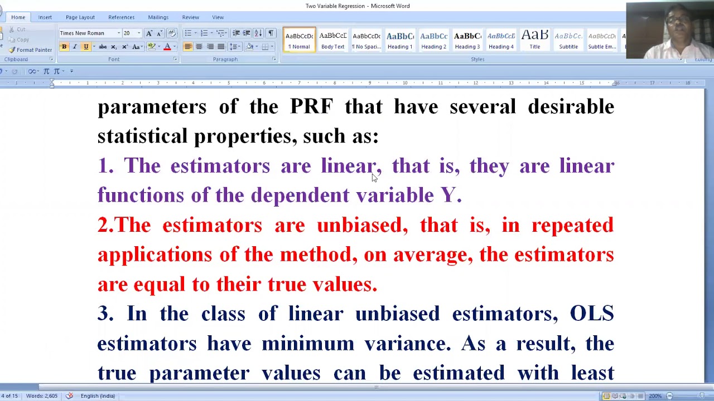Apply the Normal style
714x401 pixels.
pos(300,40)
